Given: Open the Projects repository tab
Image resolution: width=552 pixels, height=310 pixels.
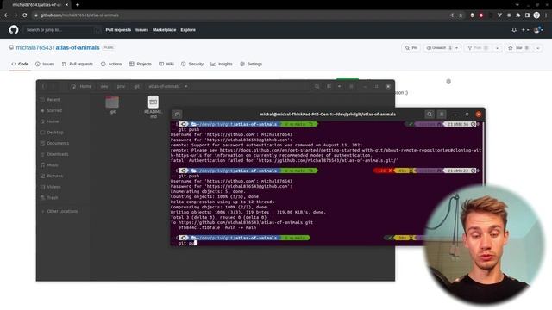Looking at the screenshot, I should click(x=140, y=64).
